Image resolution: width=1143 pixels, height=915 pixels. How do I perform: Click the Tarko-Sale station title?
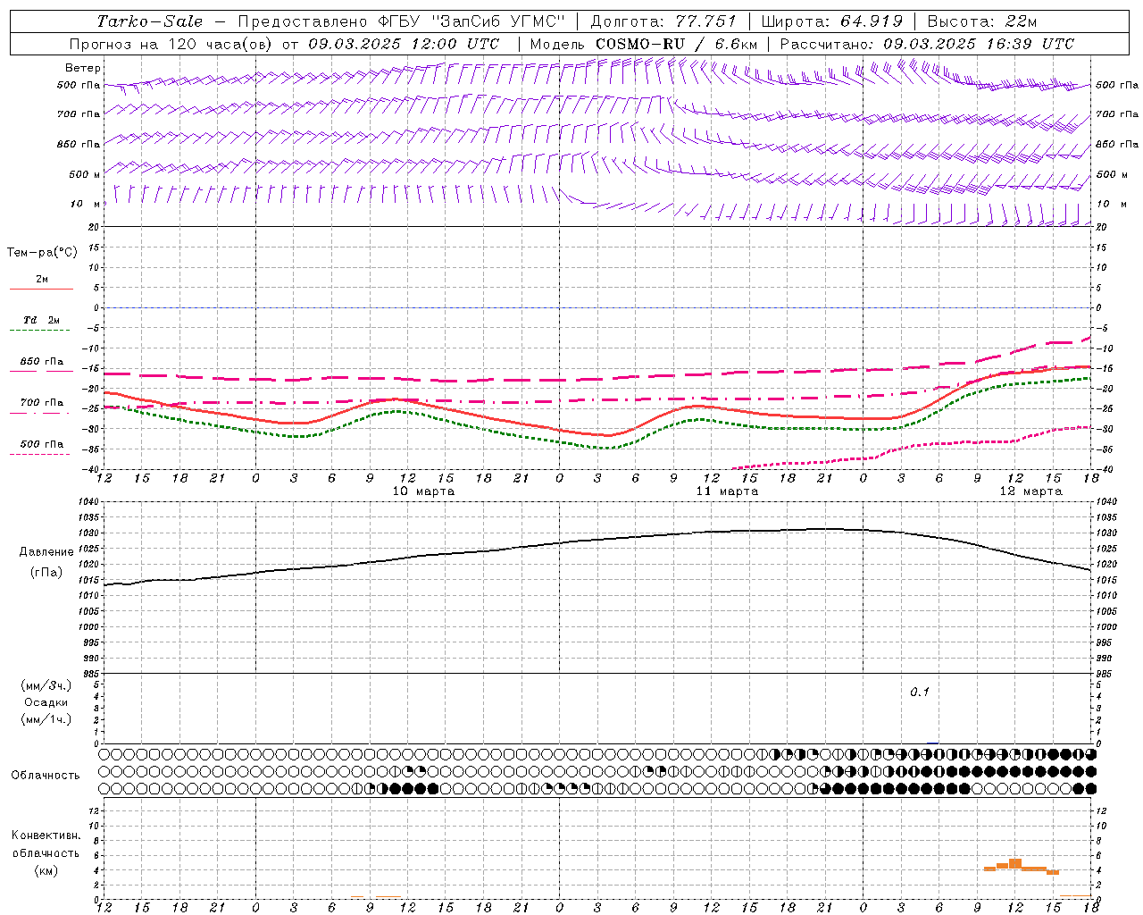pyautogui.click(x=149, y=21)
